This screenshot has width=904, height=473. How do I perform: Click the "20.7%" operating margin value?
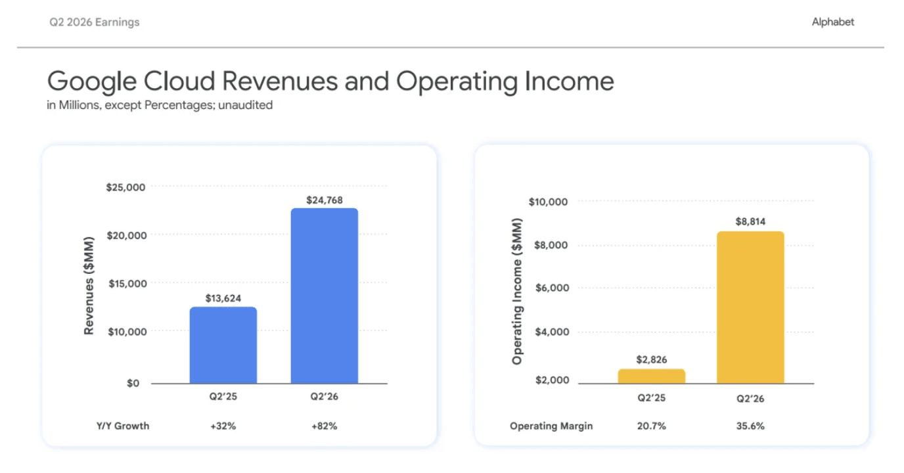pos(652,426)
